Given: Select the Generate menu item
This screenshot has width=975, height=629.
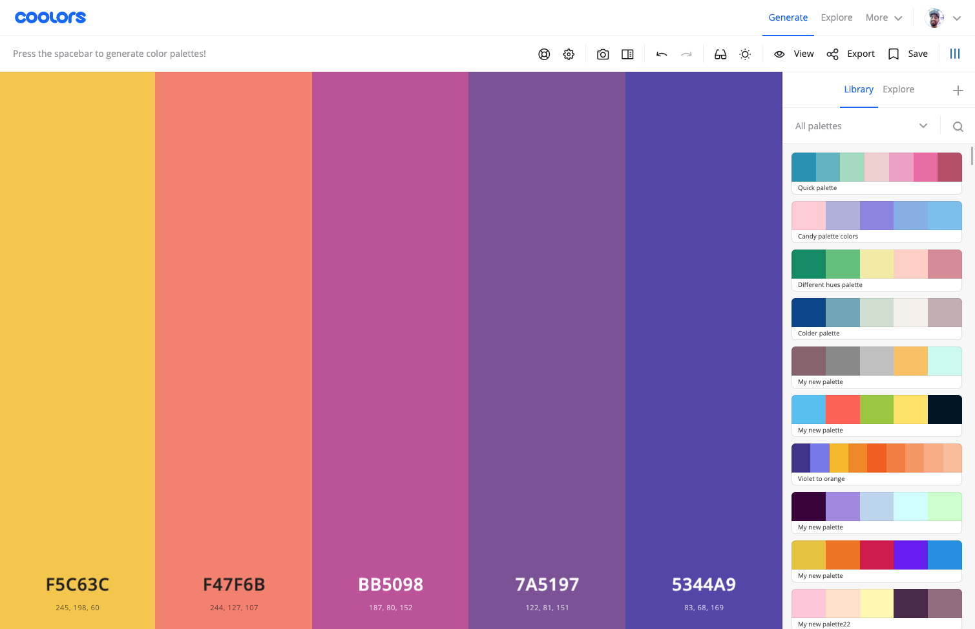Looking at the screenshot, I should tap(788, 17).
